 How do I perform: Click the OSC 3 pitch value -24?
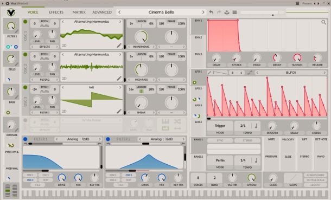[35, 89]
